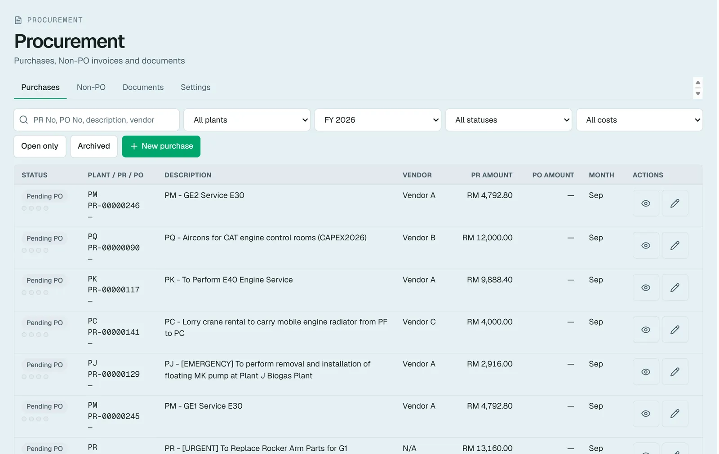Edit the PC Lorry crane rental purchase

coord(675,330)
